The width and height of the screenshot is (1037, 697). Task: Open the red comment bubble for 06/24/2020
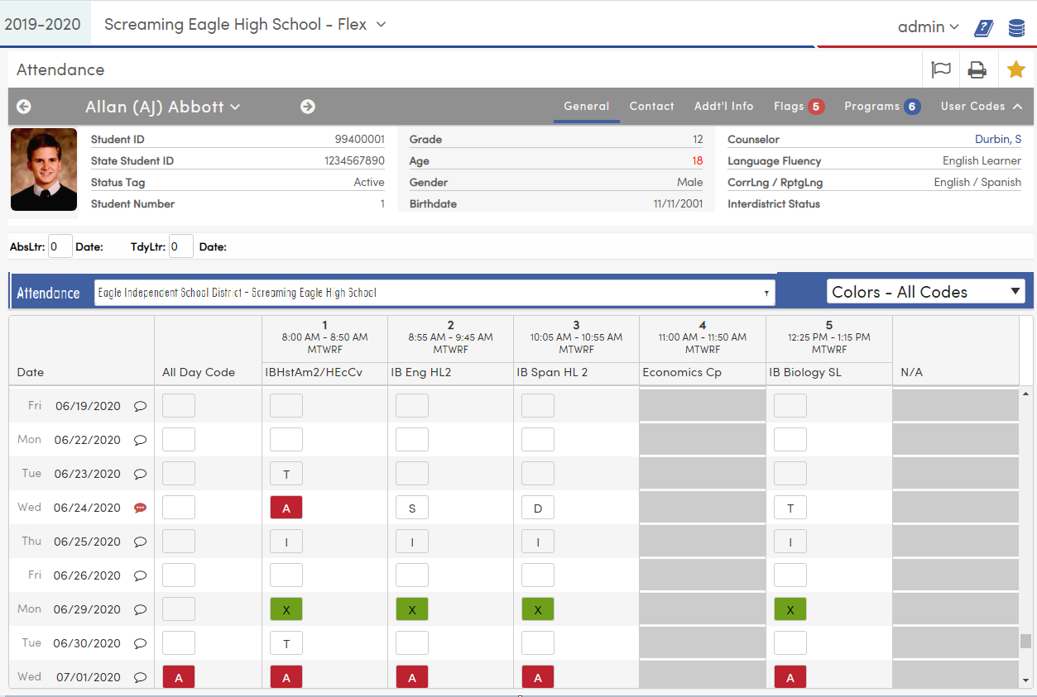click(141, 507)
